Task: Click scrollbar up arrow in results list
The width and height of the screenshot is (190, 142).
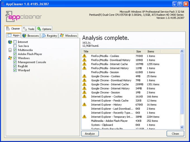Action: tap(182, 51)
